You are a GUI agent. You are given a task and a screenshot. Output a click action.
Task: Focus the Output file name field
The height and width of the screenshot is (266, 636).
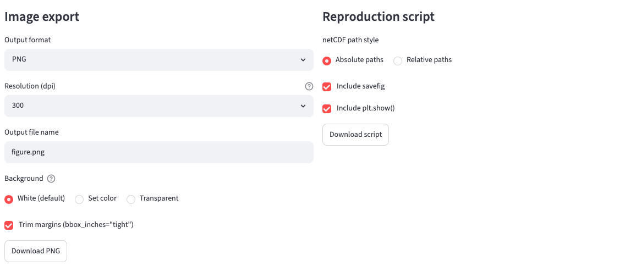(x=159, y=152)
